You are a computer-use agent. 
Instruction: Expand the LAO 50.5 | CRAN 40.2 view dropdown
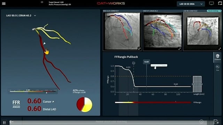coord(35,16)
